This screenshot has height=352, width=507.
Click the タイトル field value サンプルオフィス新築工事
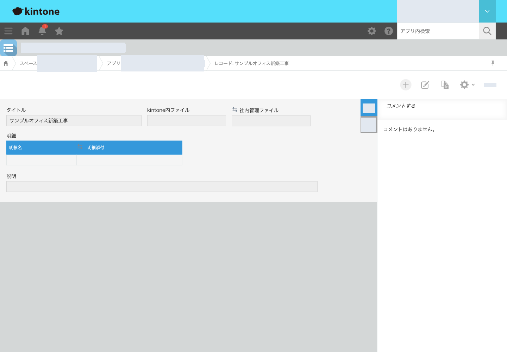74,120
